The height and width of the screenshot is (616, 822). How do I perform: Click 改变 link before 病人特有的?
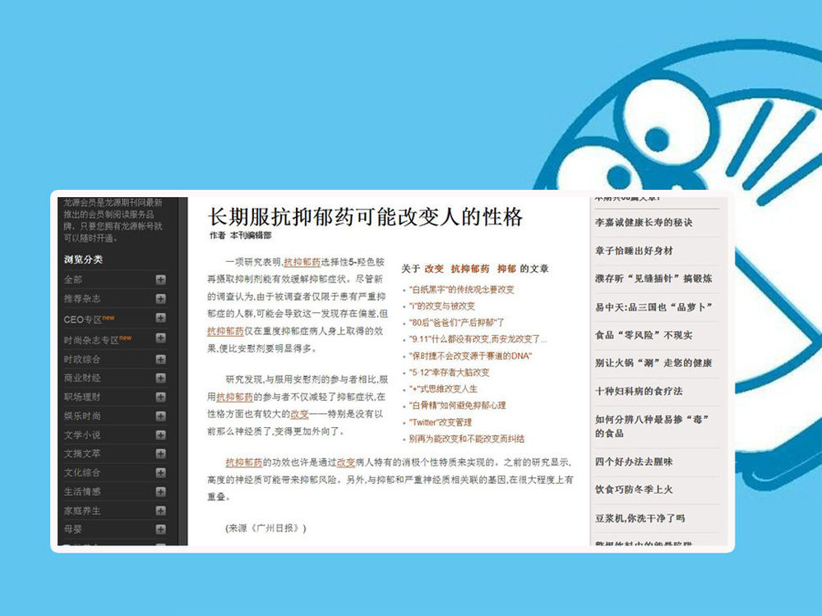coord(345,462)
